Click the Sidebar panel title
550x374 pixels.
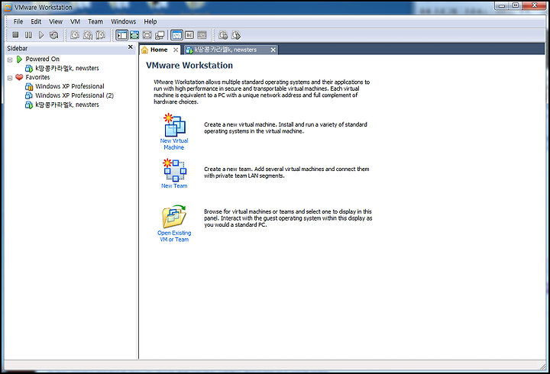17,48
